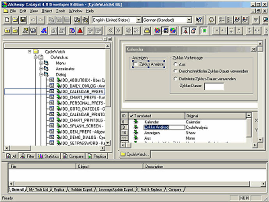Switch to the My Todo List tab

pyautogui.click(x=39, y=190)
